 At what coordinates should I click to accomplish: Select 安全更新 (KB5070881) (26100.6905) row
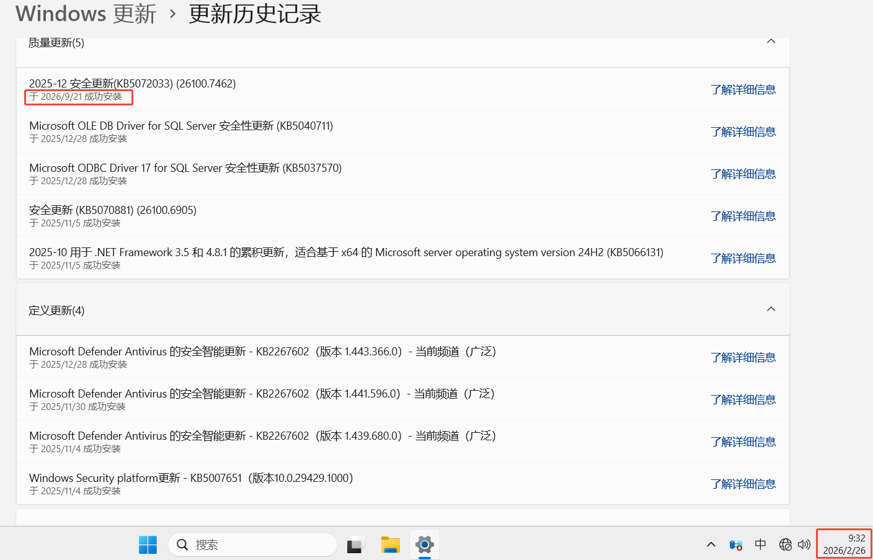pos(402,216)
